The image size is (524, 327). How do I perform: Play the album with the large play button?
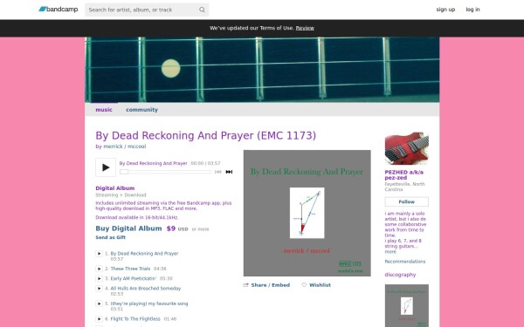coord(106,167)
